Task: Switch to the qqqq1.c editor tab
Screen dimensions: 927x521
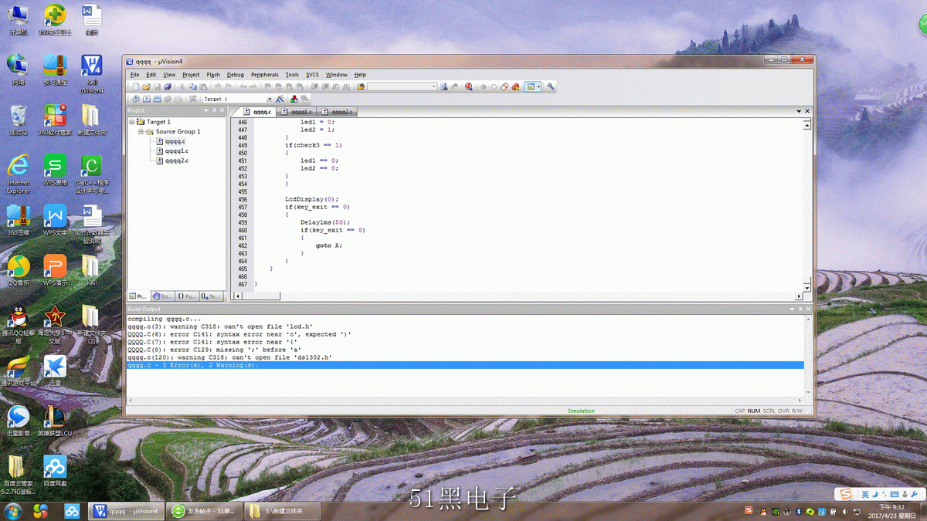Action: [297, 112]
